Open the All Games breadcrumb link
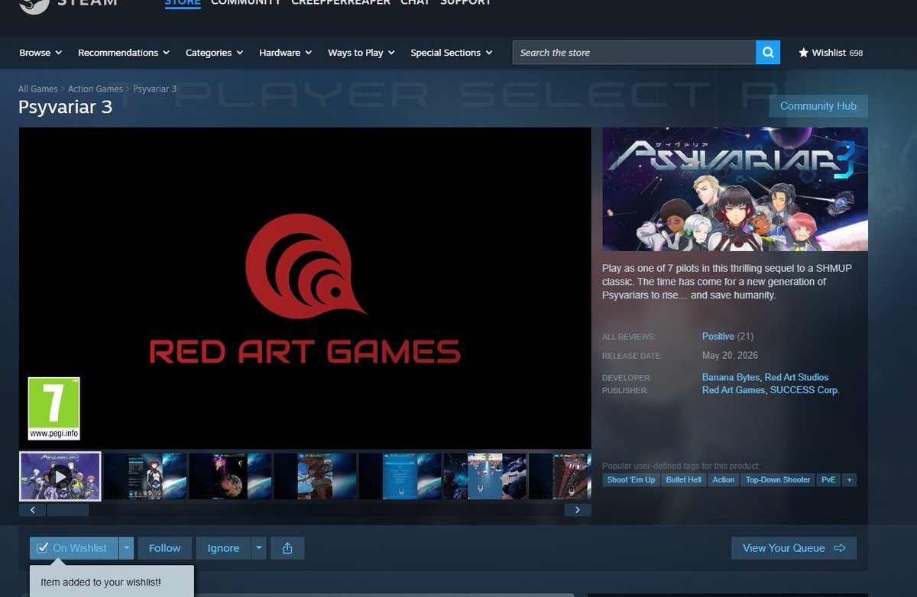Image resolution: width=917 pixels, height=597 pixels. tap(38, 89)
